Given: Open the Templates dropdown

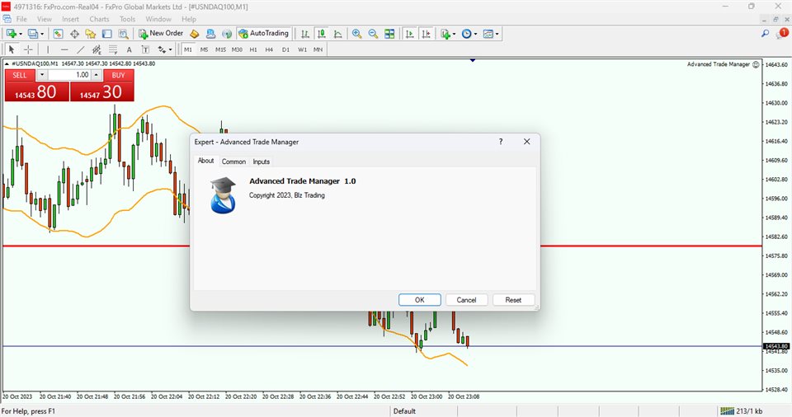Looking at the screenshot, I should click(x=490, y=34).
